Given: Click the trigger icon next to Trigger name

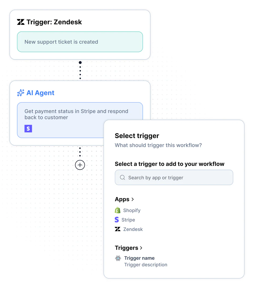Looking at the screenshot, I should pyautogui.click(x=118, y=258).
